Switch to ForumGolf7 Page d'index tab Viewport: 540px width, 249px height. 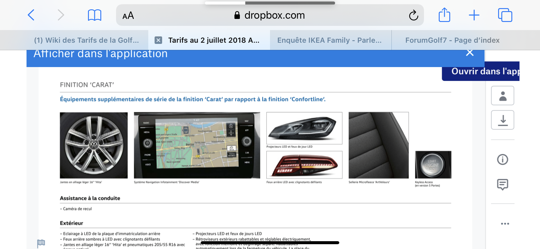452,40
